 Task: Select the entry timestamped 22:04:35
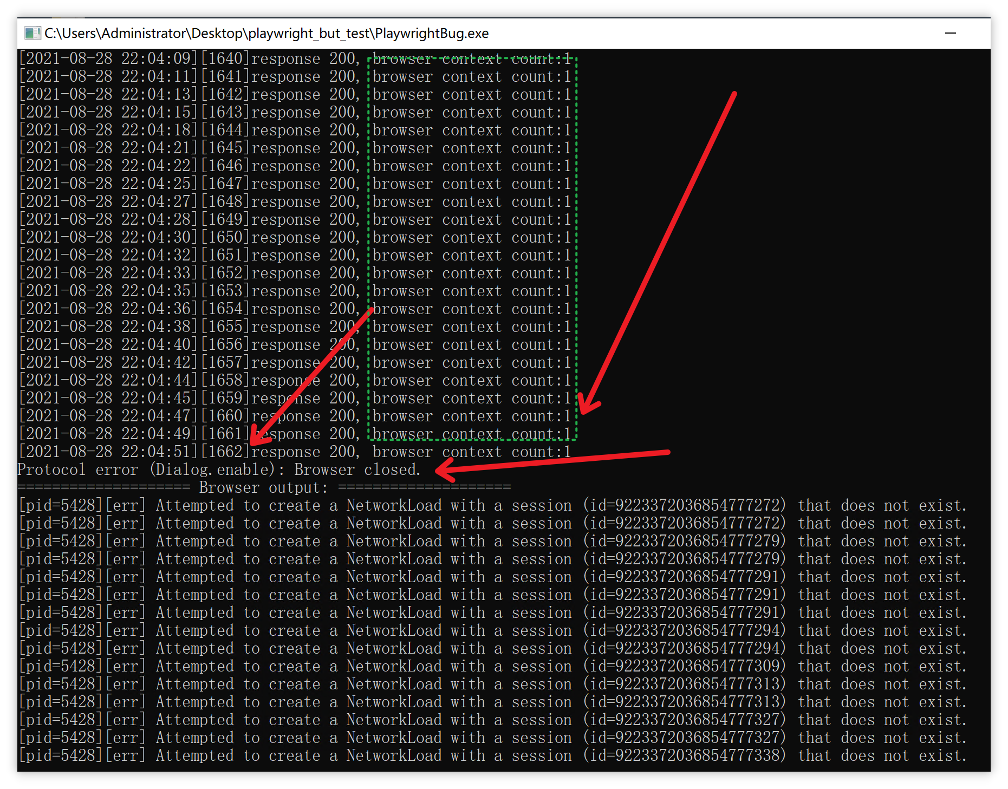tap(295, 291)
